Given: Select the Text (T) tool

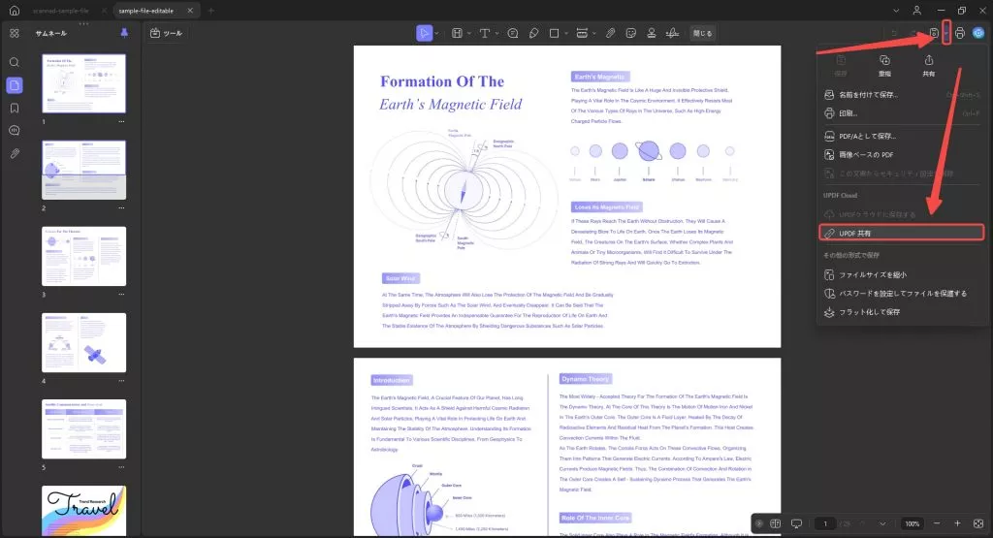Looking at the screenshot, I should [485, 33].
